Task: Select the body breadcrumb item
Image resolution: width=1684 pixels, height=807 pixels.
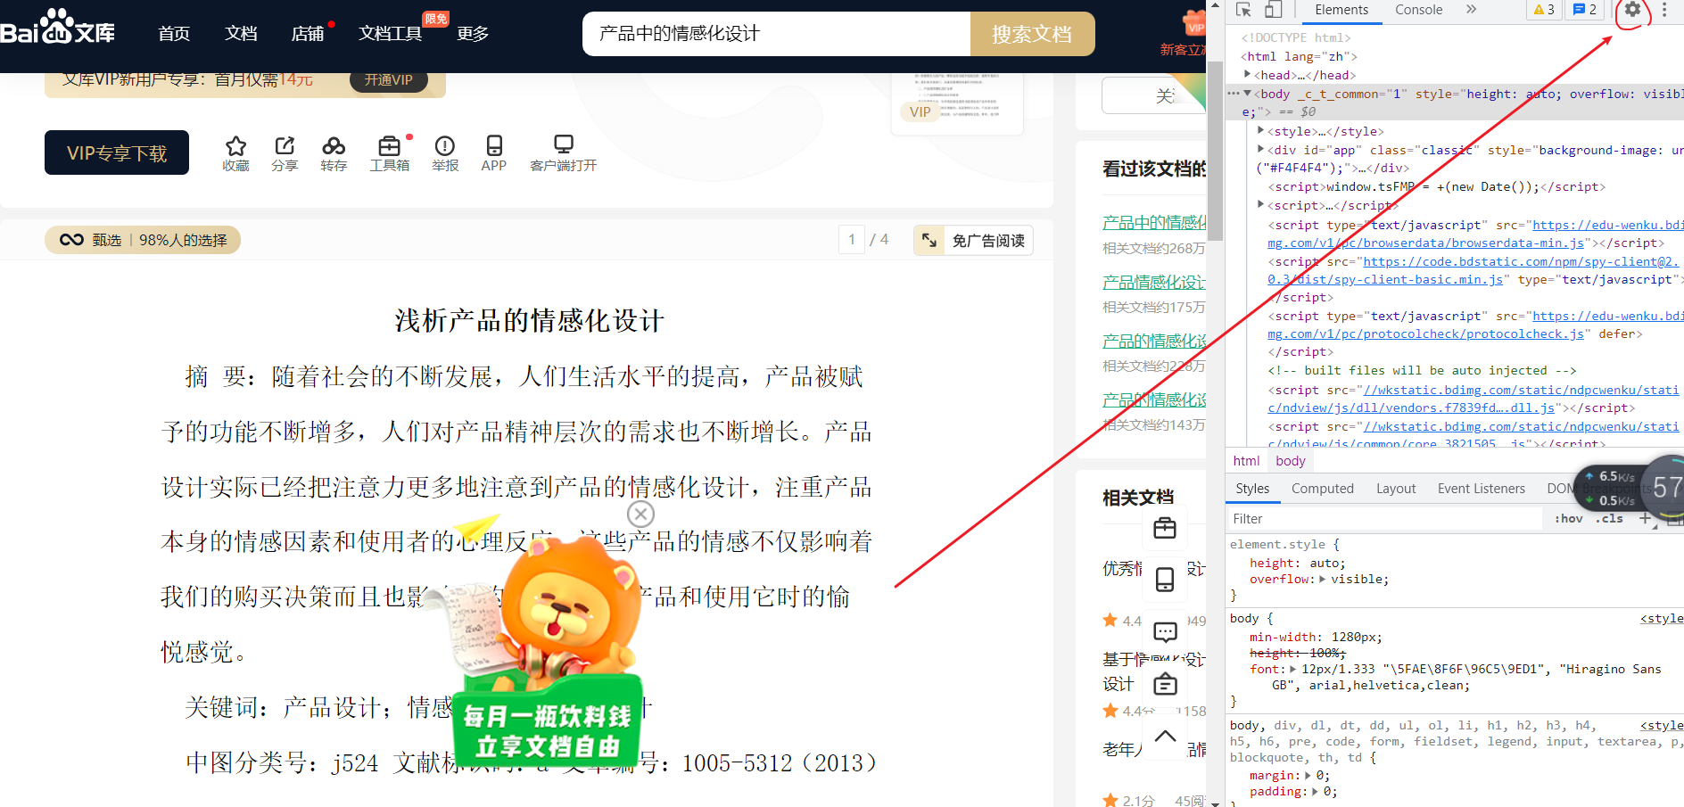Action: [1290, 461]
